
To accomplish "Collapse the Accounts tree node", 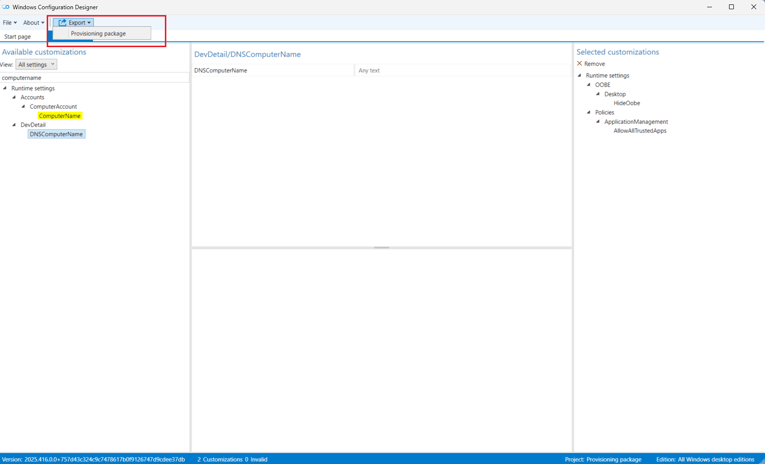I will 14,97.
